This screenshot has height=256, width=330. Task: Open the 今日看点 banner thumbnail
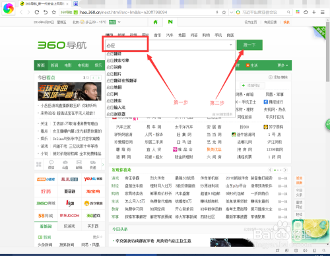(x=69, y=91)
